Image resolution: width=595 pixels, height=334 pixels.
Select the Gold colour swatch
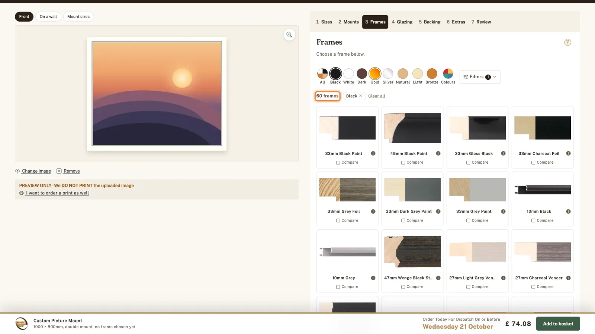tap(375, 73)
